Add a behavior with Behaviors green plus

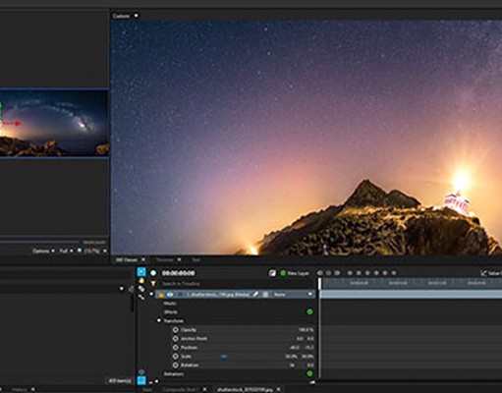click(309, 373)
